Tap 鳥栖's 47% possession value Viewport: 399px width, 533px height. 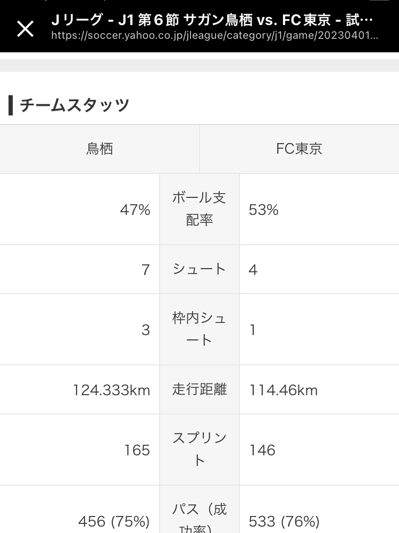[135, 210]
